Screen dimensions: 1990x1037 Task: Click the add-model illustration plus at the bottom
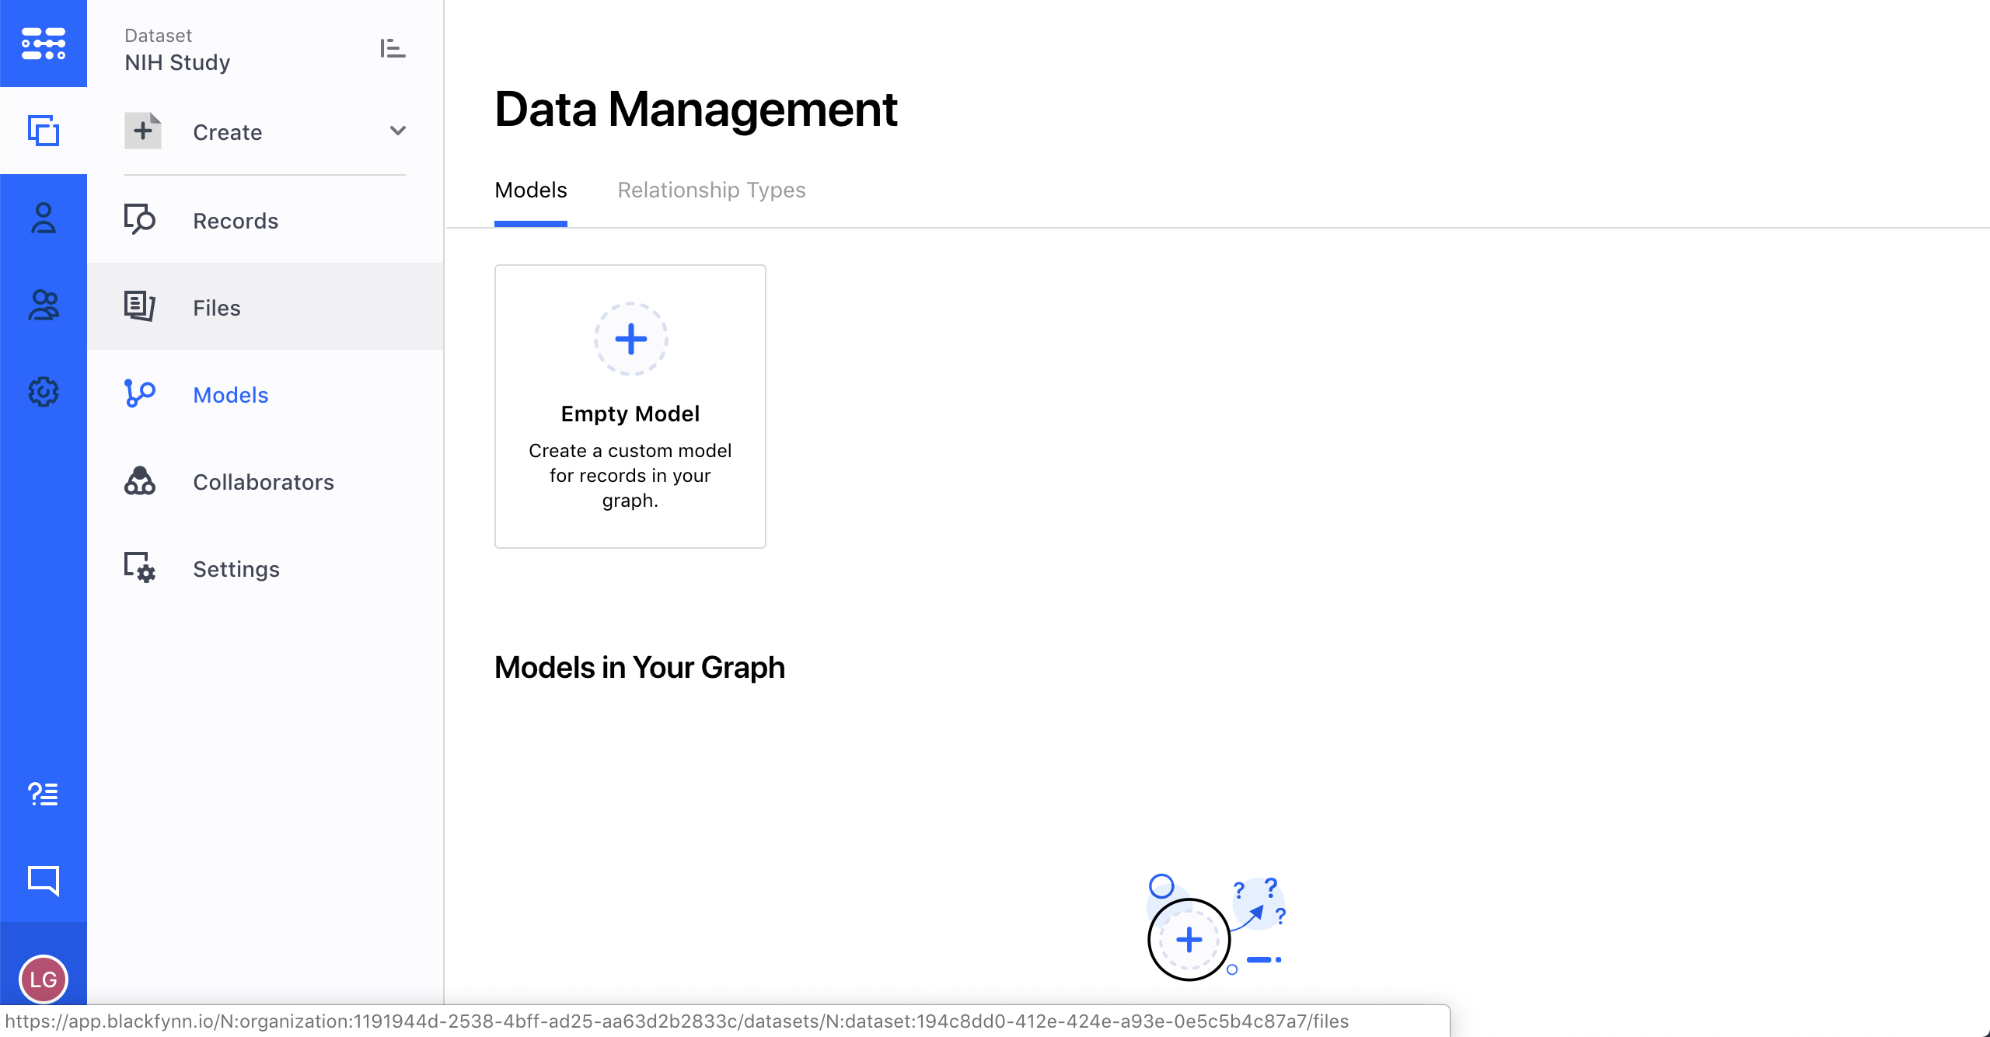[1189, 940]
